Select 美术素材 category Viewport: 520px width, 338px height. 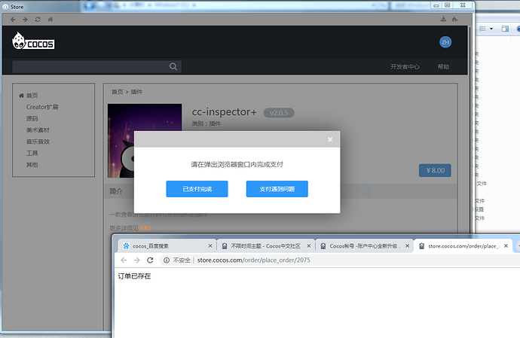tap(38, 130)
